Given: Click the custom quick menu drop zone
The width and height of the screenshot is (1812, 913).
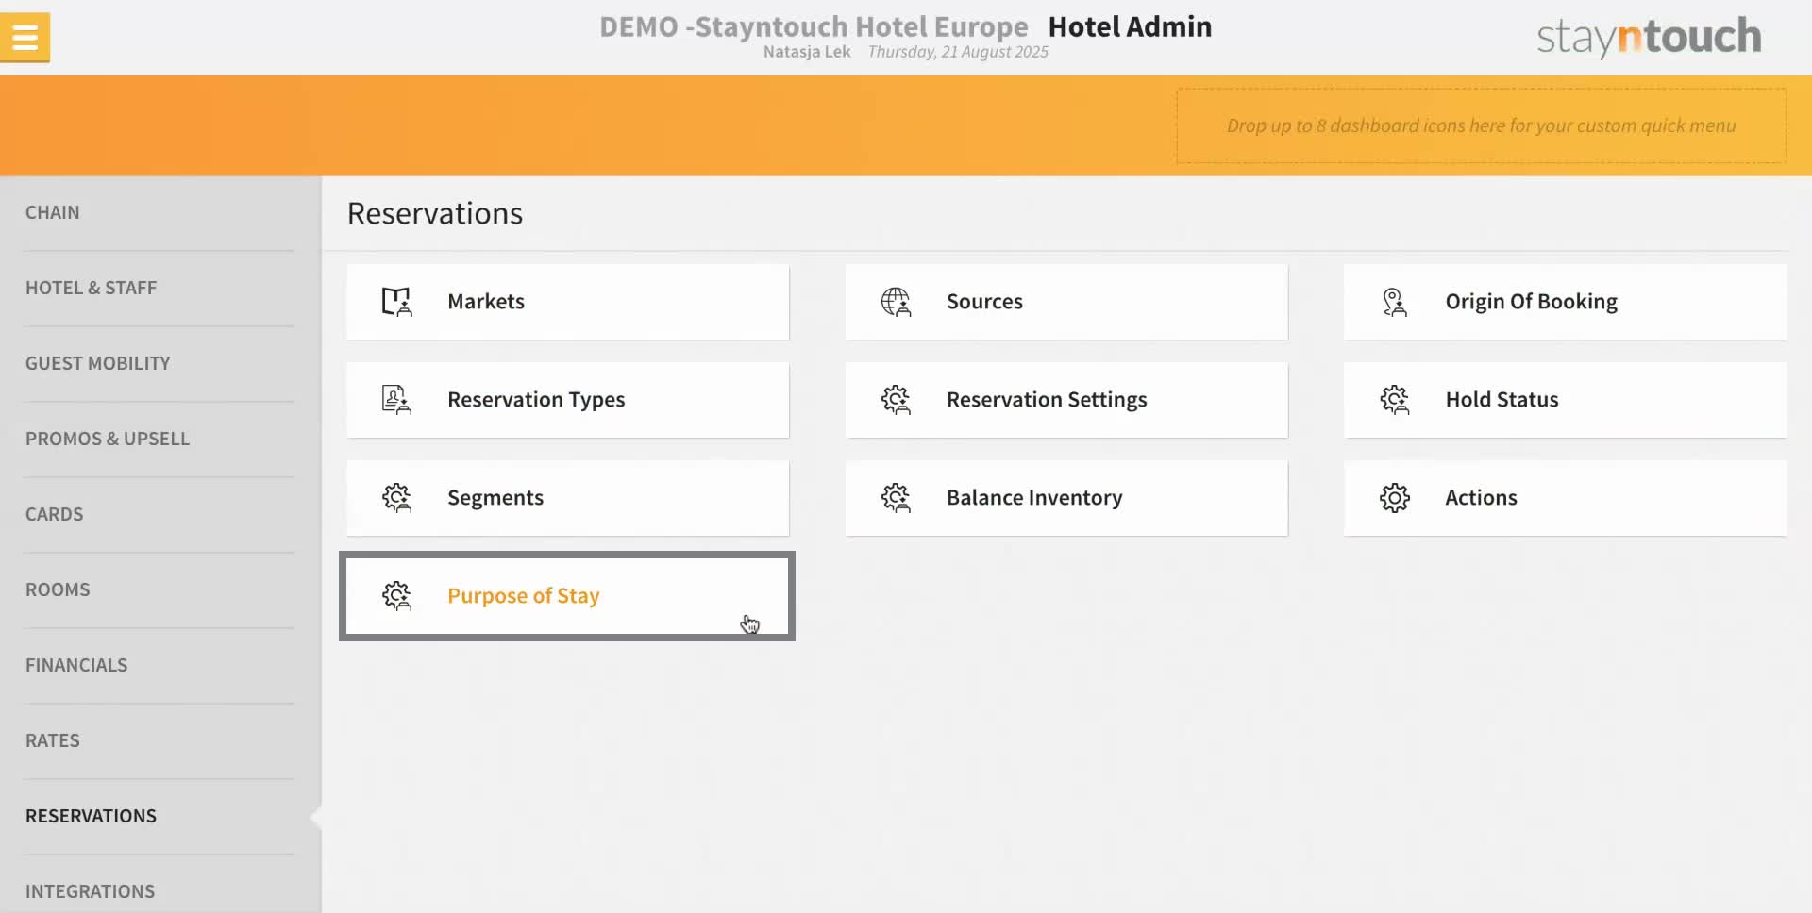Looking at the screenshot, I should [1481, 125].
